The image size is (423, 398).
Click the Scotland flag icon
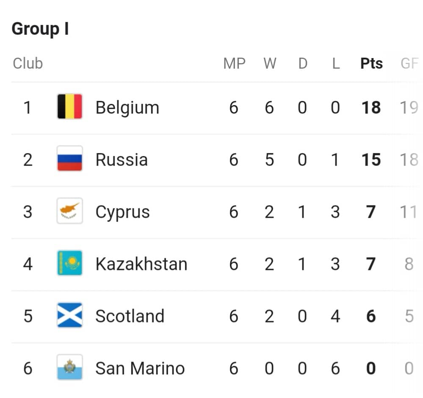click(x=69, y=315)
